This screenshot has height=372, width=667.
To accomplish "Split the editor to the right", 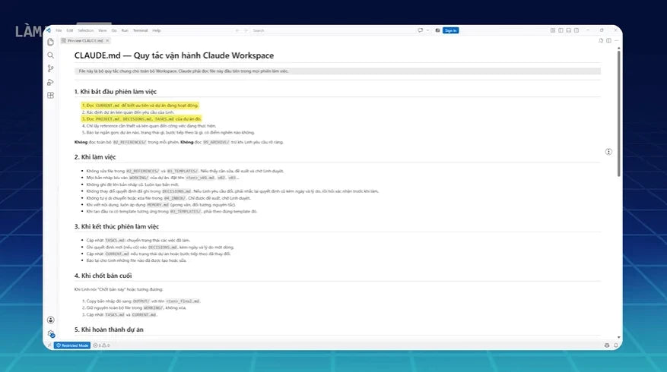I will point(608,40).
